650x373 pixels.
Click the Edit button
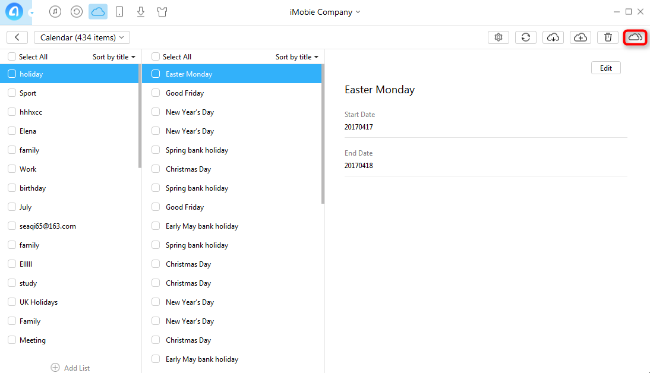tap(605, 68)
